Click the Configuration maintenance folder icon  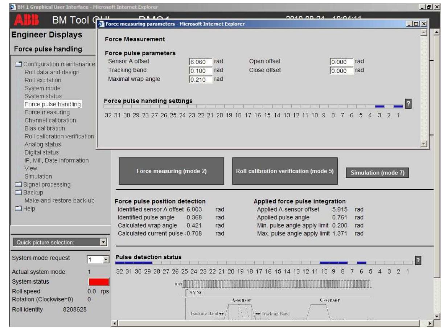point(18,64)
